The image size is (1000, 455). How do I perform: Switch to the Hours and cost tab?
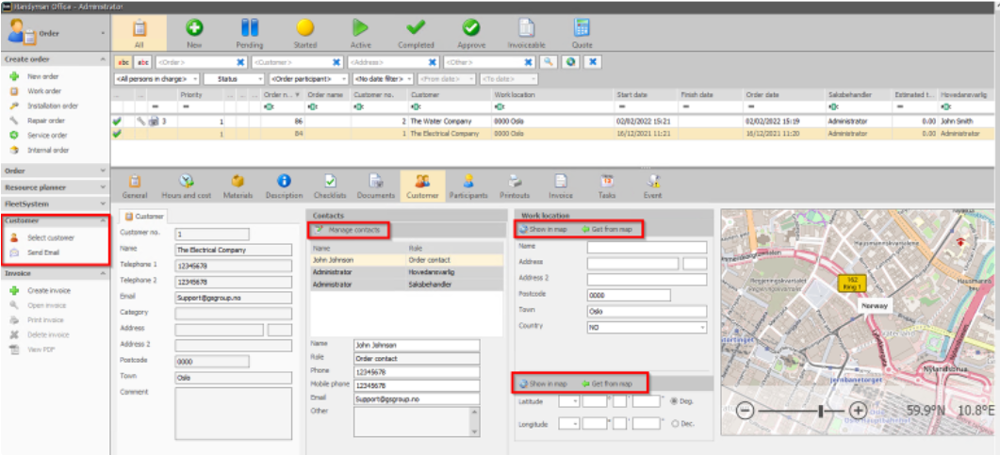(187, 187)
